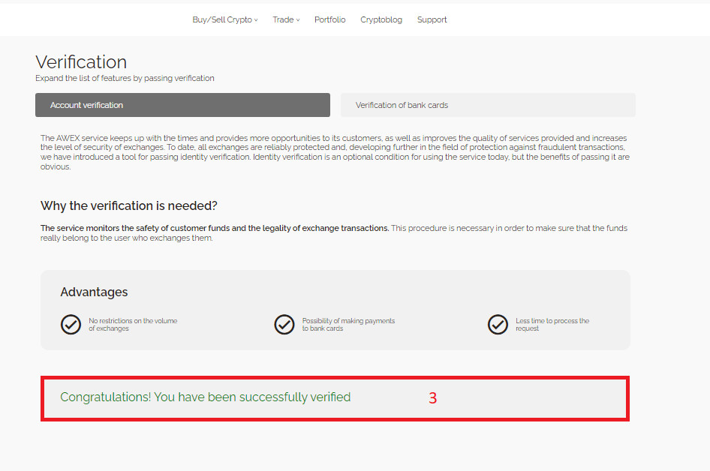The image size is (710, 471).
Task: Open the Cryptoblog link
Action: coord(381,19)
